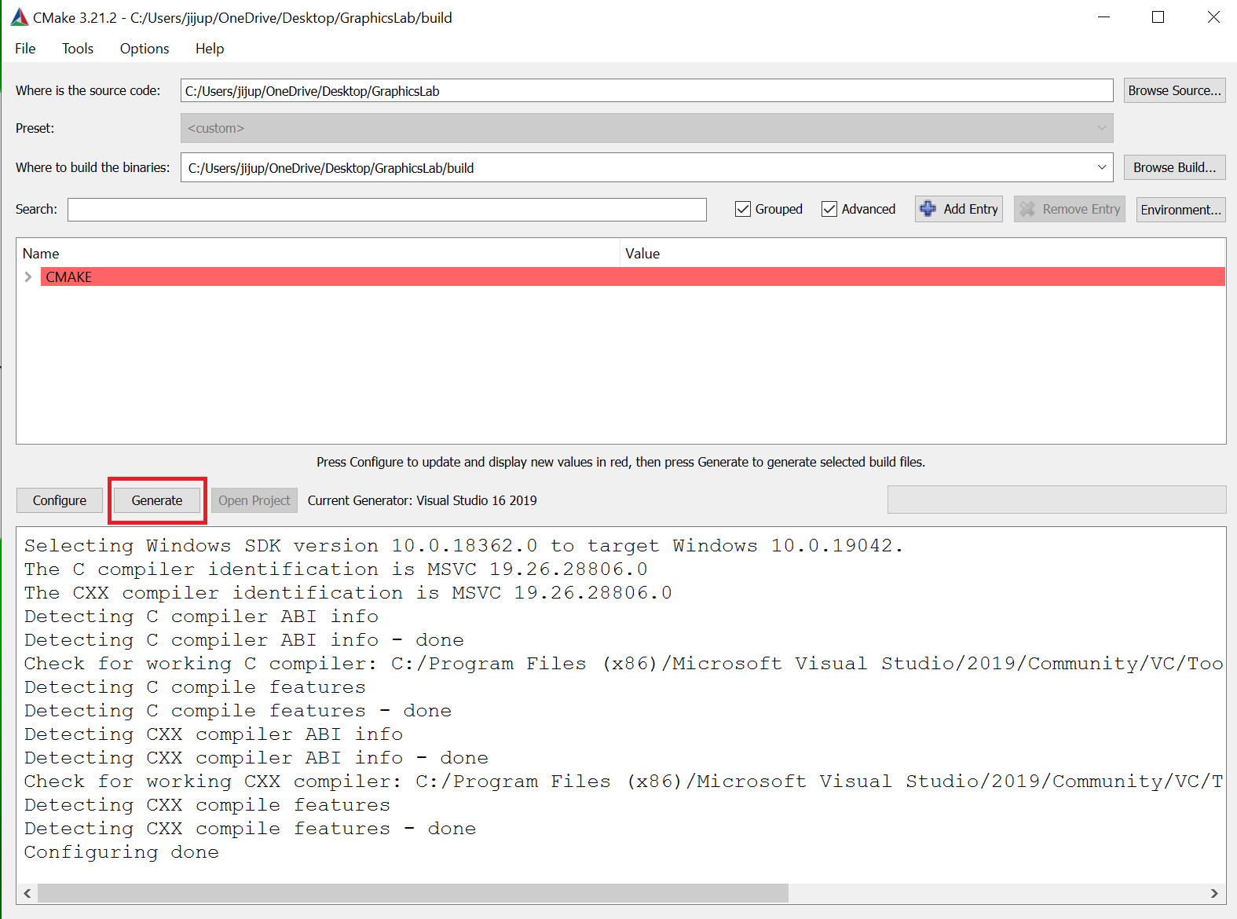Click Browse Build button
This screenshot has width=1237, height=919.
tap(1175, 167)
